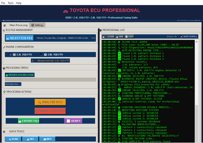Click the AdBlue system 1: DISABLED log line
203x143 pixels.
point(130,113)
